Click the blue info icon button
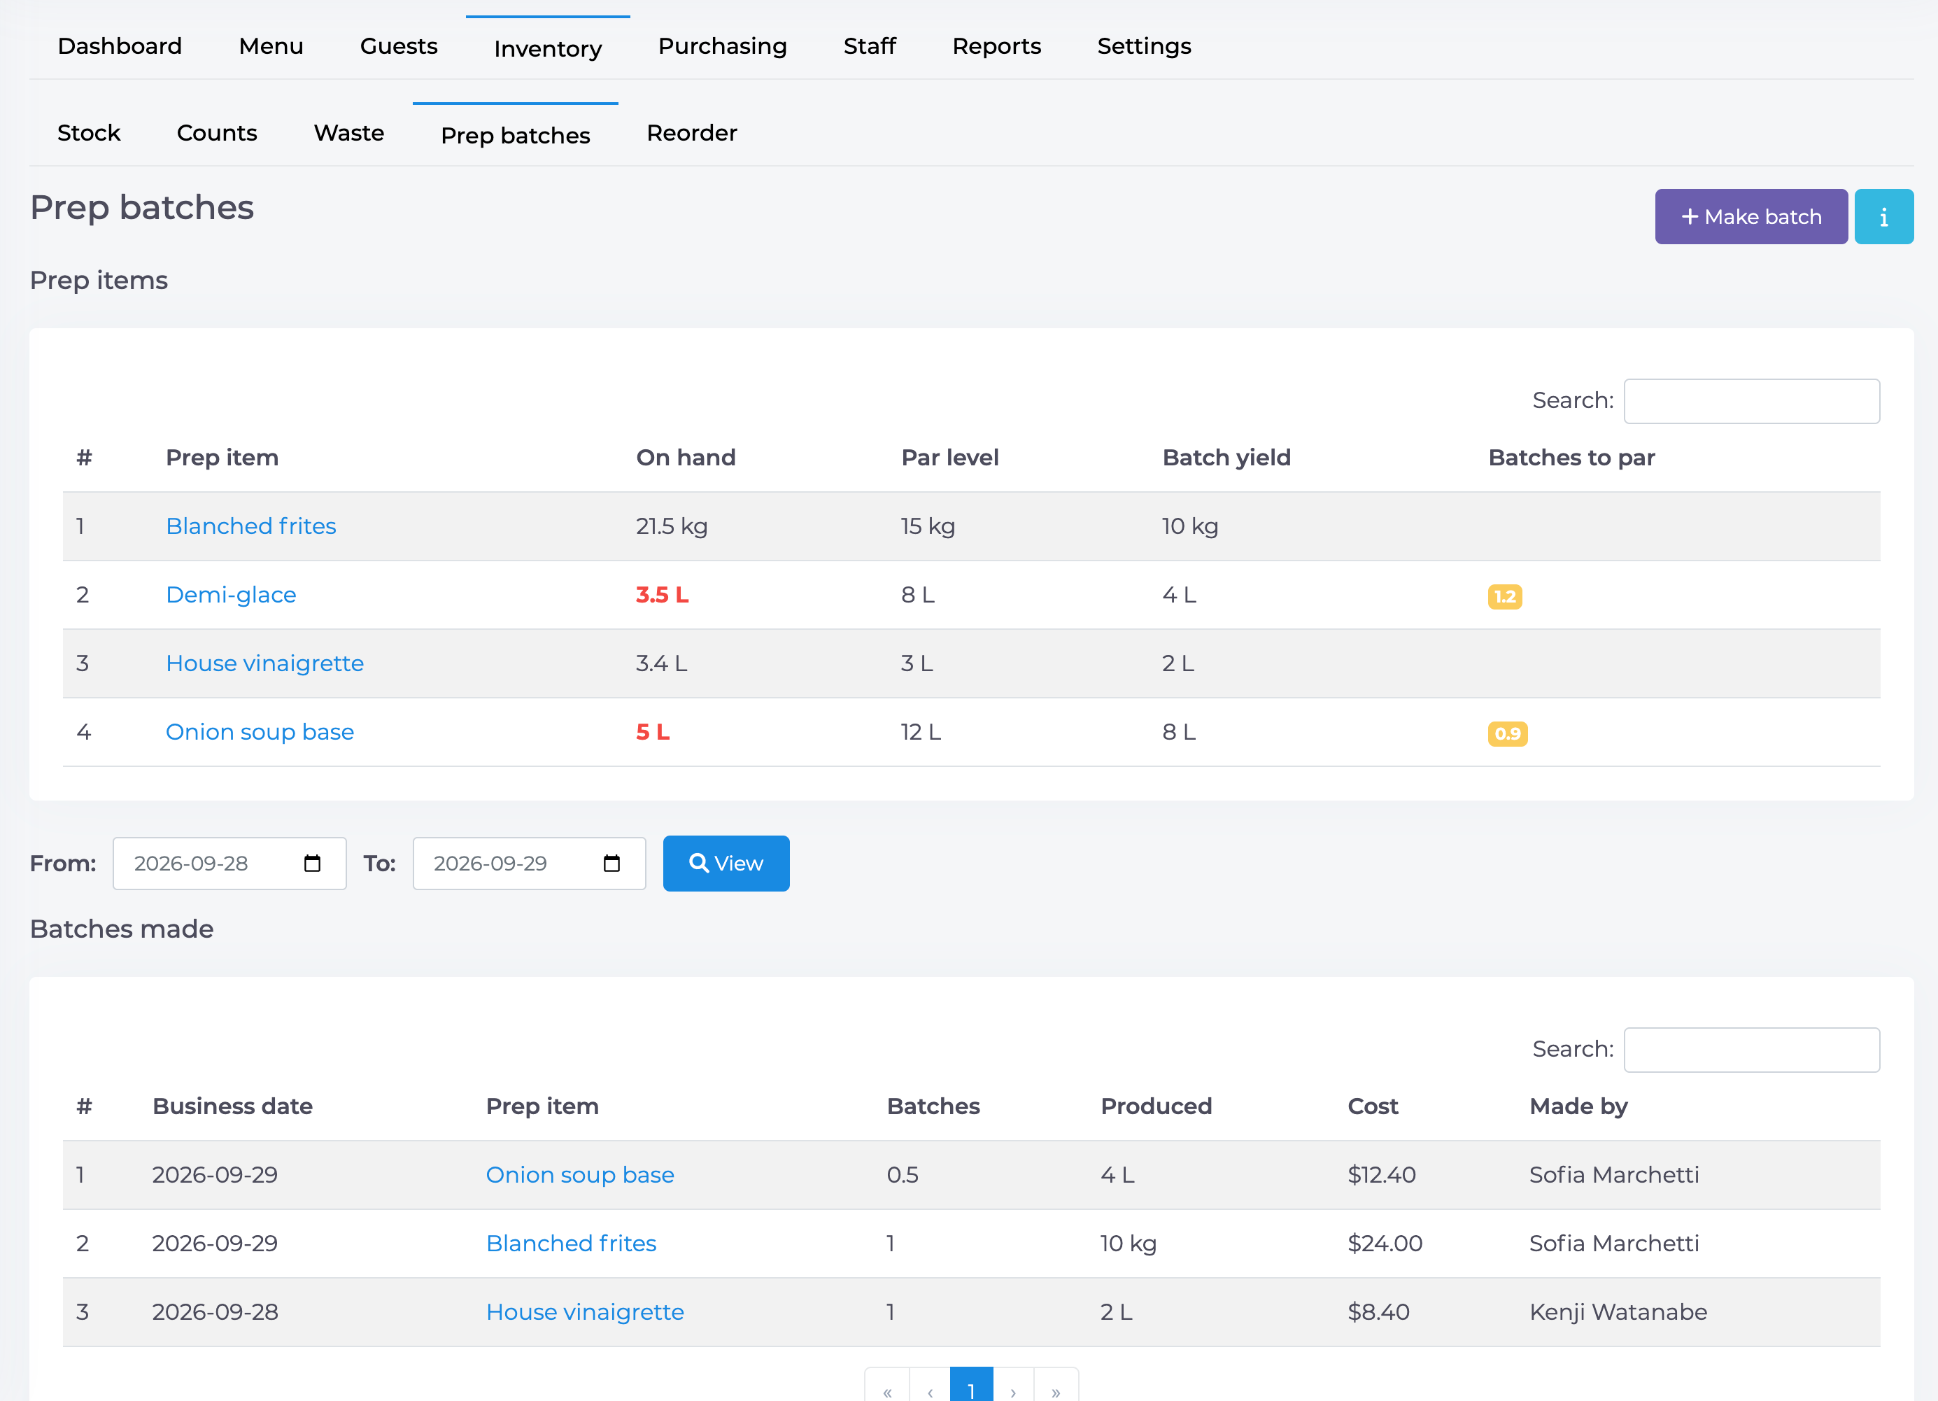Viewport: 1938px width, 1401px height. (1883, 216)
